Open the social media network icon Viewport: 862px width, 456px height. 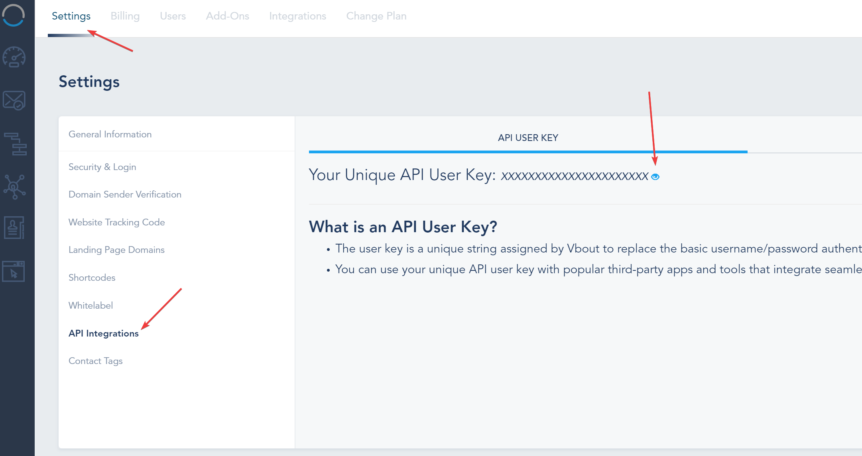[x=14, y=186]
